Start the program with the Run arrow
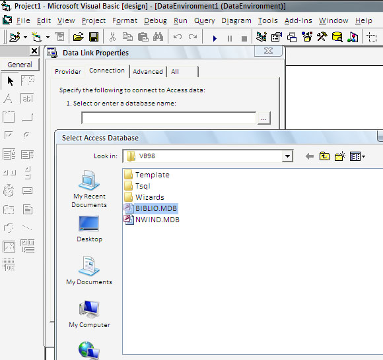 coord(215,38)
